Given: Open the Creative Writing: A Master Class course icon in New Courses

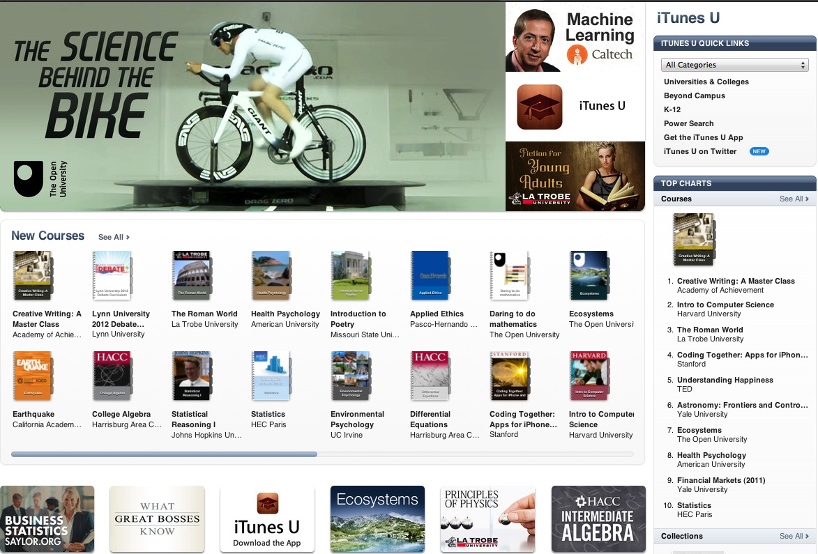Looking at the screenshot, I should pyautogui.click(x=32, y=276).
